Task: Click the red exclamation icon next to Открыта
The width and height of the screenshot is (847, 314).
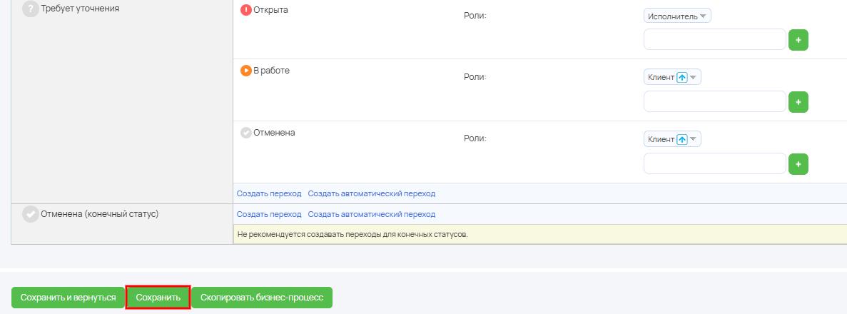Action: point(246,10)
